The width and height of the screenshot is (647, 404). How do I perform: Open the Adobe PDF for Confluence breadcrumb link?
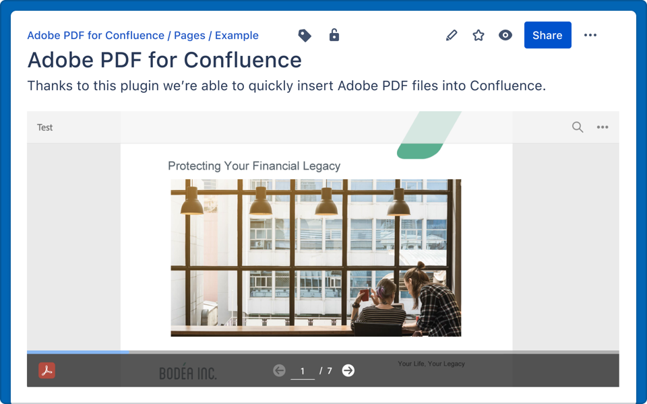tap(96, 36)
